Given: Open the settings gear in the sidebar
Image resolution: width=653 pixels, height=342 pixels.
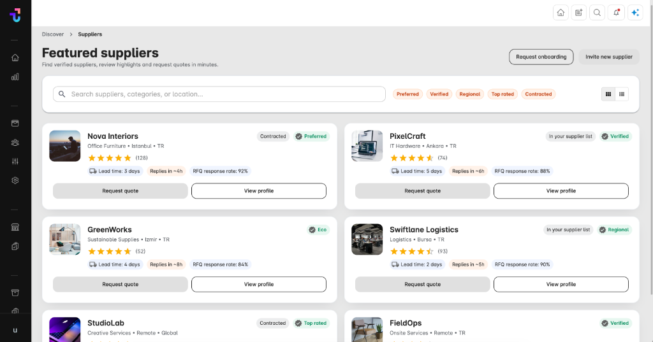Looking at the screenshot, I should pyautogui.click(x=15, y=181).
